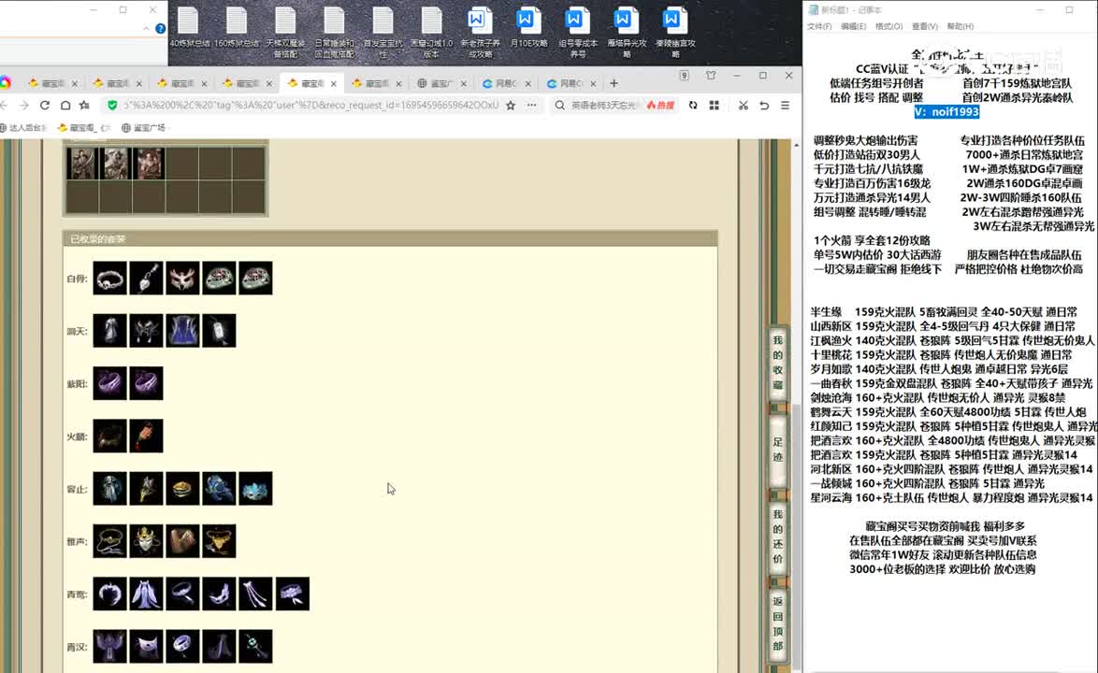This screenshot has width=1098, height=673.
Task: Select the 新老孩子养成攻略 desktop document
Action: tap(480, 34)
